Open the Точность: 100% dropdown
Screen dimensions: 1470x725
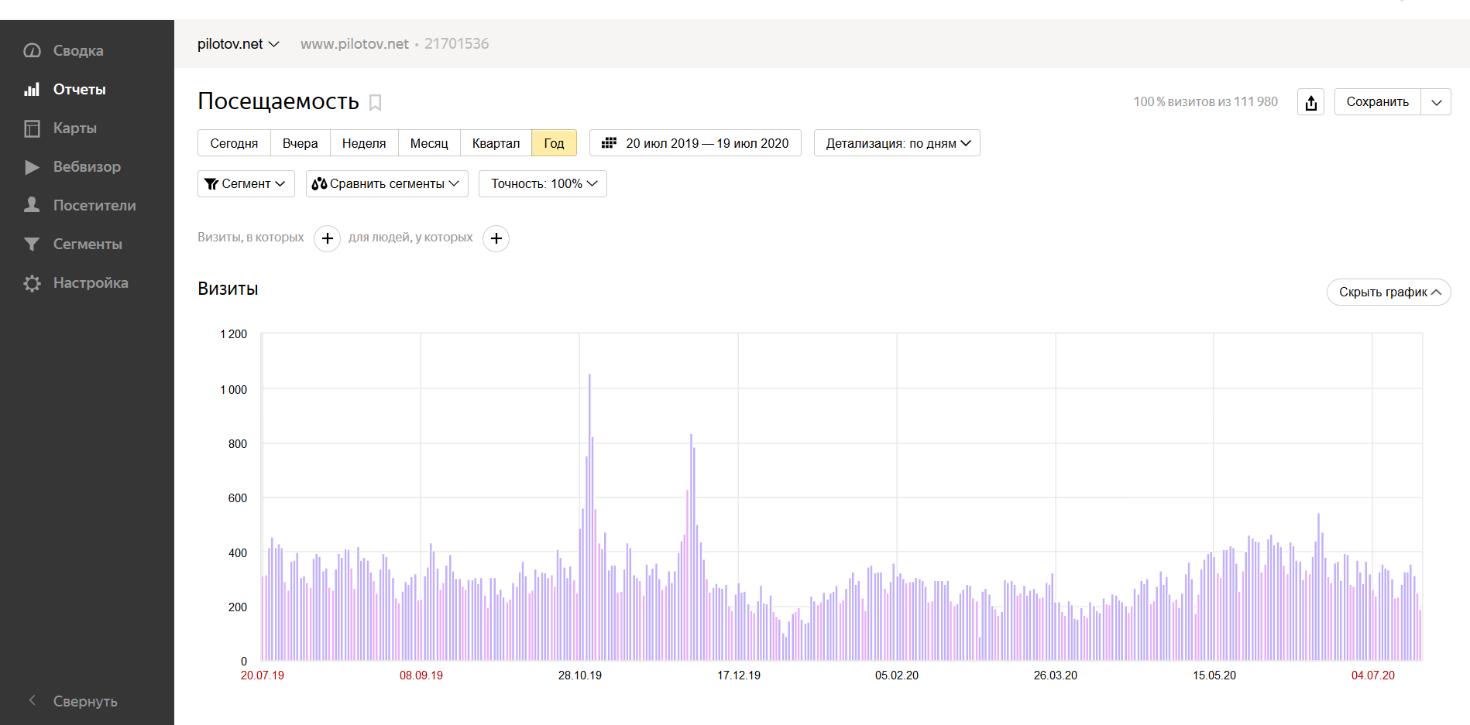pos(543,183)
